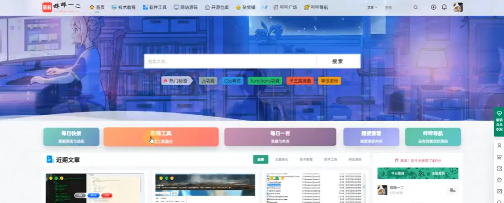
Task: Switch to the 软件工具 articles tab
Action: [330, 159]
